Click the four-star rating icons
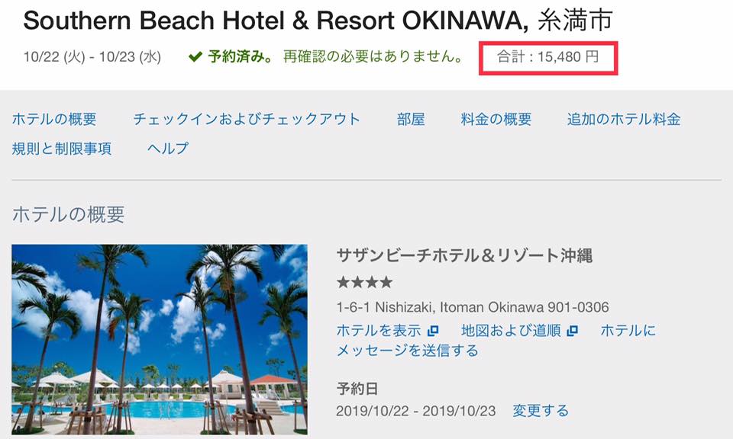The height and width of the screenshot is (439, 733). (365, 282)
